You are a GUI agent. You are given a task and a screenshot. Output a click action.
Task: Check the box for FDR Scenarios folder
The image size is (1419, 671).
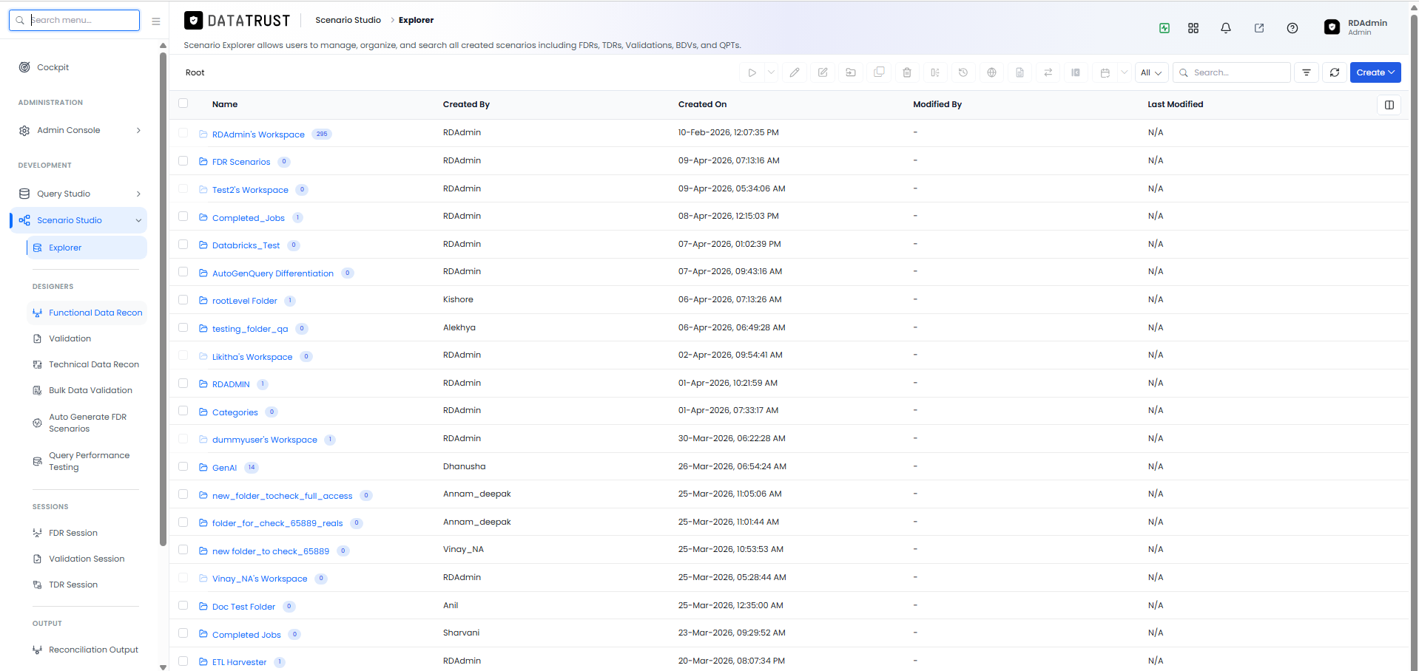[x=183, y=160]
